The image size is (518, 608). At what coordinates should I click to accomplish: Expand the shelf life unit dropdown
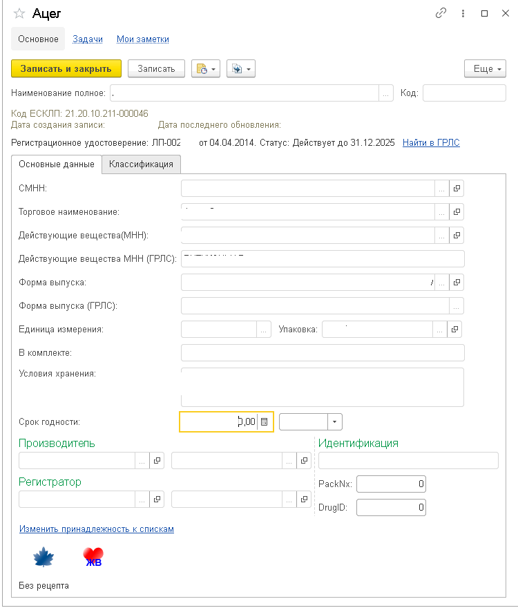pos(335,421)
